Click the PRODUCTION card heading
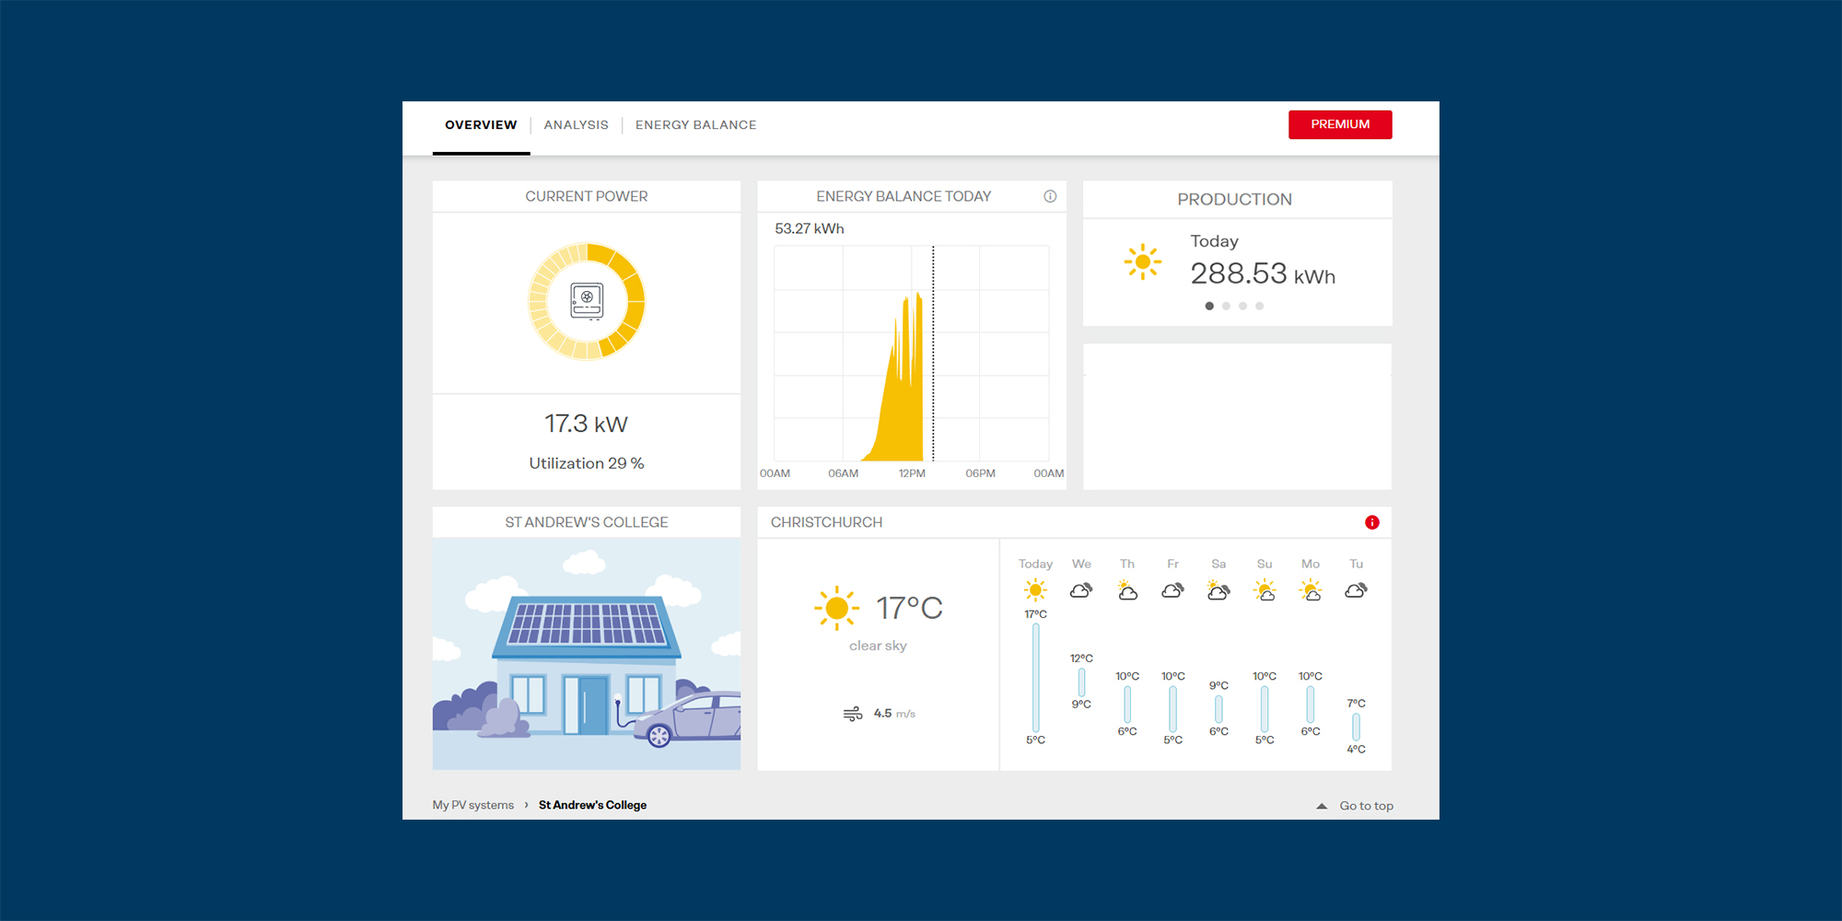The width and height of the screenshot is (1842, 921). click(1234, 200)
